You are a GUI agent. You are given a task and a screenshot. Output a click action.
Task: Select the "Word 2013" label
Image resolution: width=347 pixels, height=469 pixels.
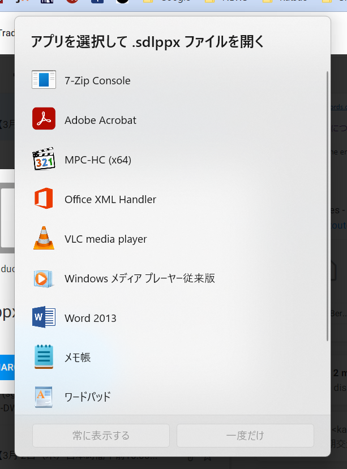91,319
